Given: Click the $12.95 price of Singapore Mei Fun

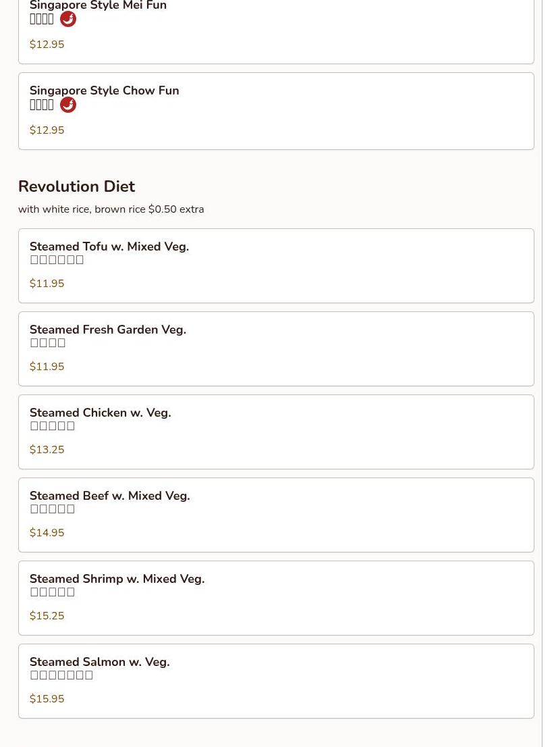Looking at the screenshot, I should 47,45.
